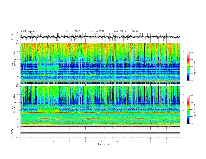Click the "5" tick on the time axis
Image resolution: width=206 pixels, height=159 pixels.
pyautogui.click(x=102, y=142)
